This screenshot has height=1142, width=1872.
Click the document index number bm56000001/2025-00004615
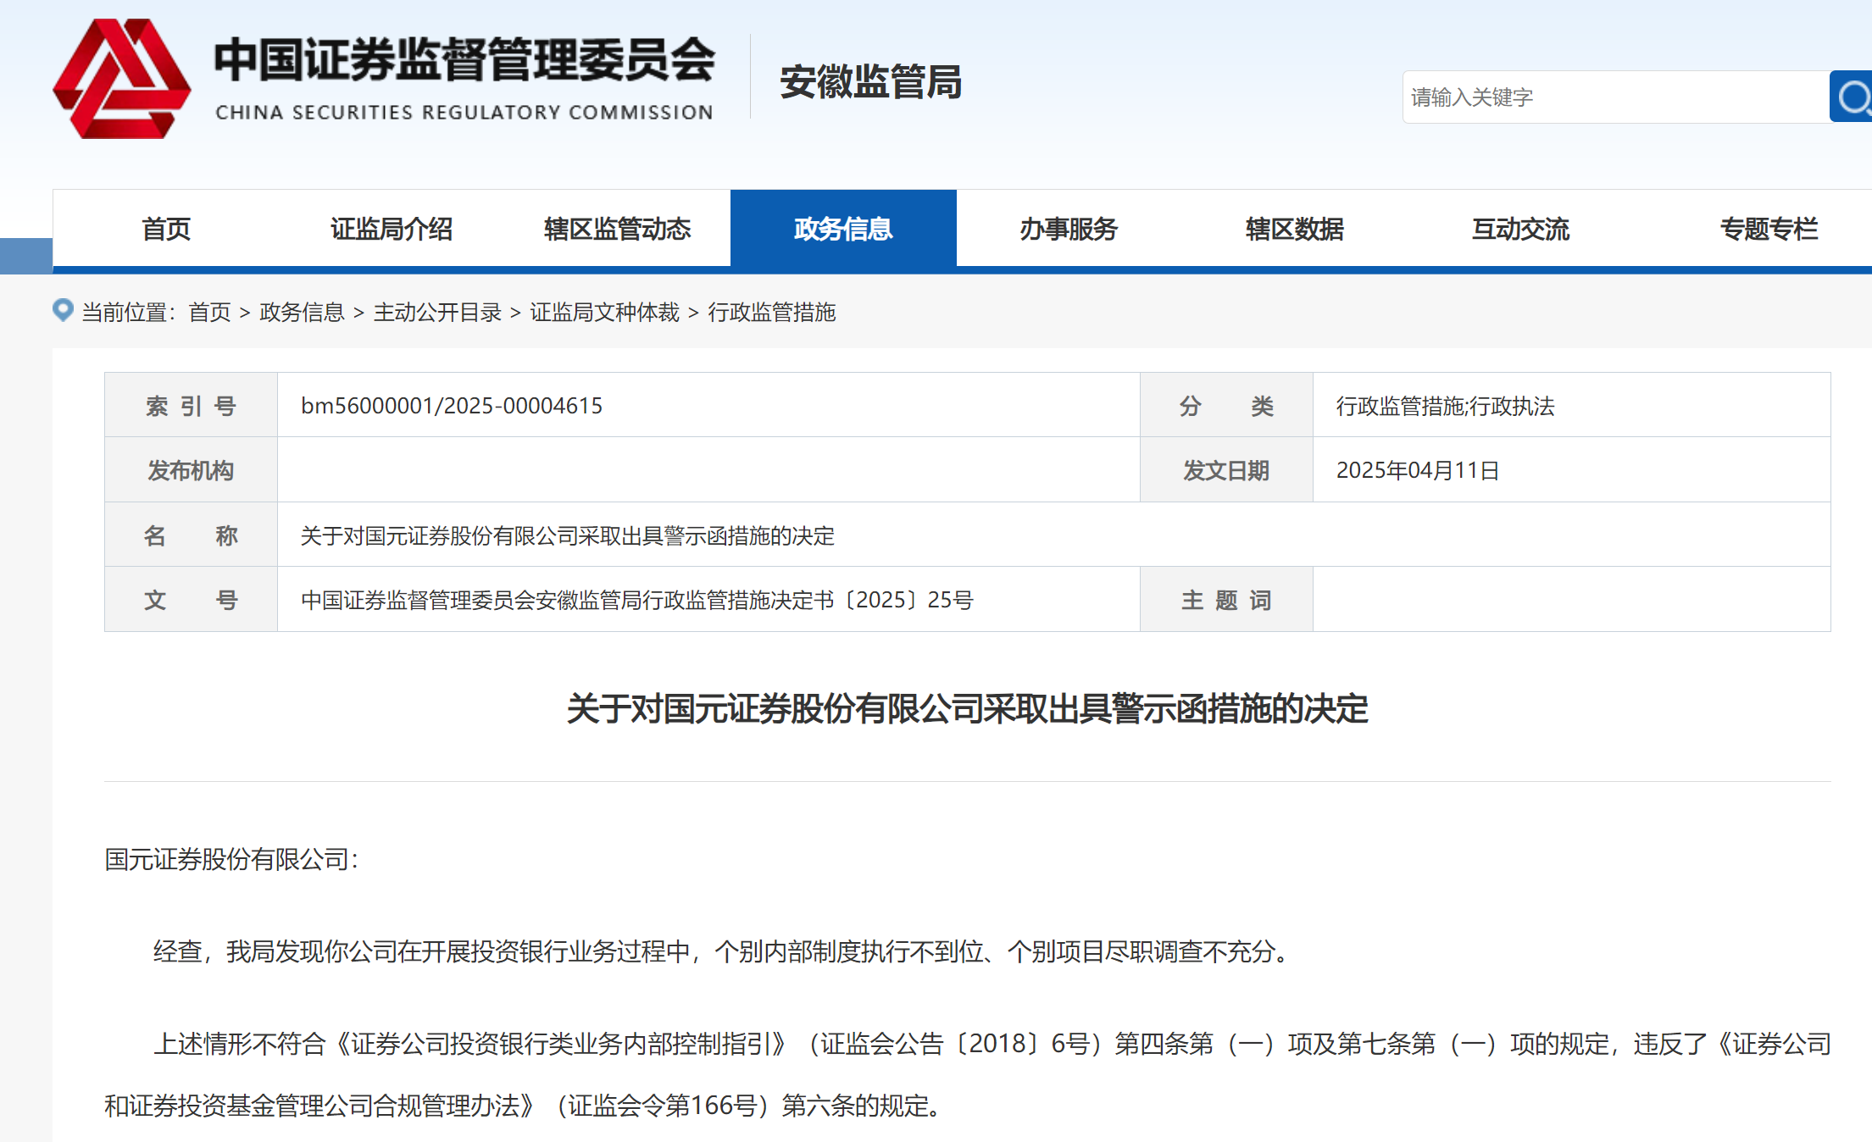point(452,406)
